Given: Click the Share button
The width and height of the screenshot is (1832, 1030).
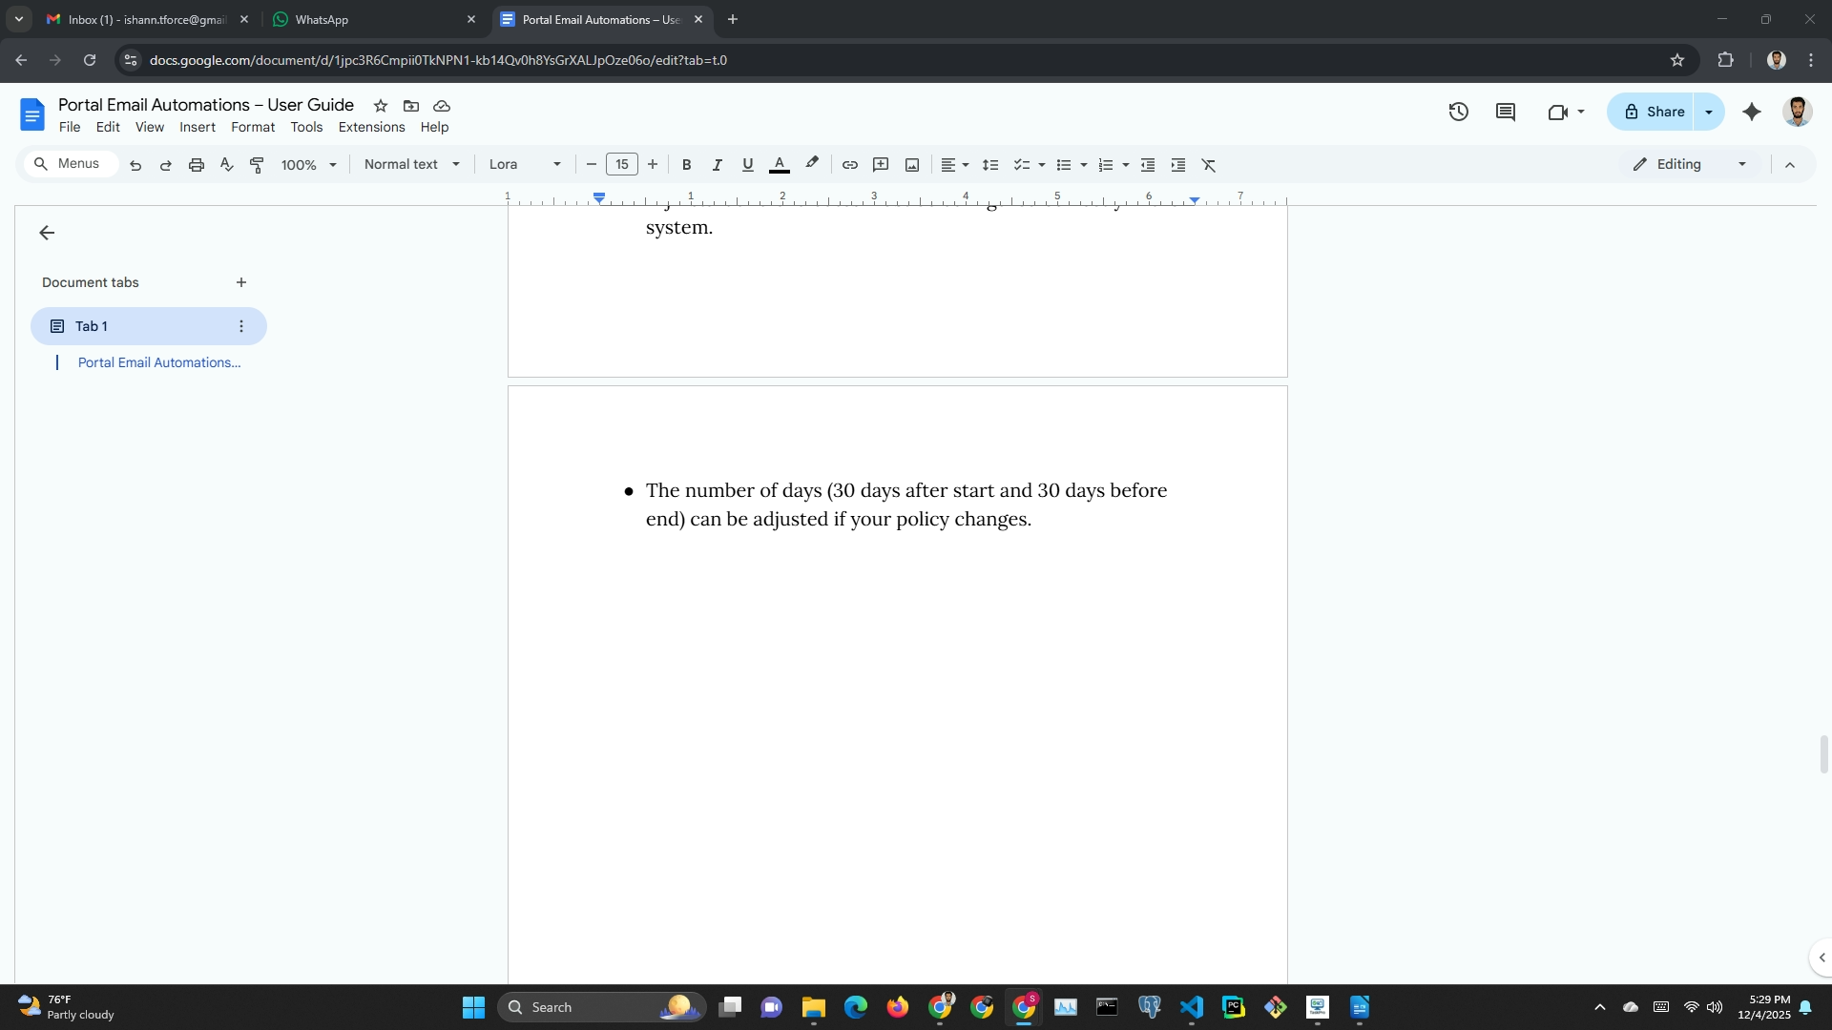Looking at the screenshot, I should [x=1654, y=112].
